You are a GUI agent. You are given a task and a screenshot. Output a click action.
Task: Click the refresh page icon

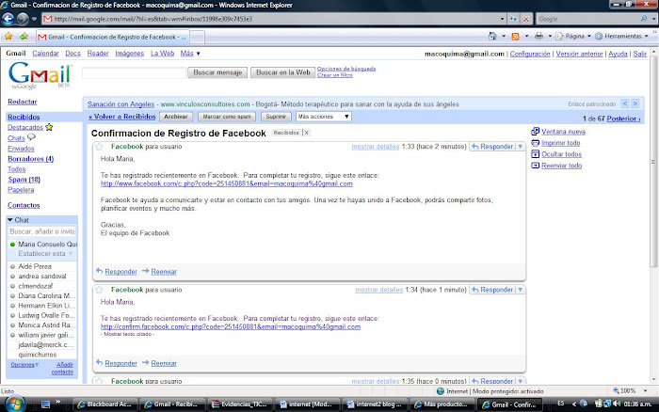pos(513,19)
